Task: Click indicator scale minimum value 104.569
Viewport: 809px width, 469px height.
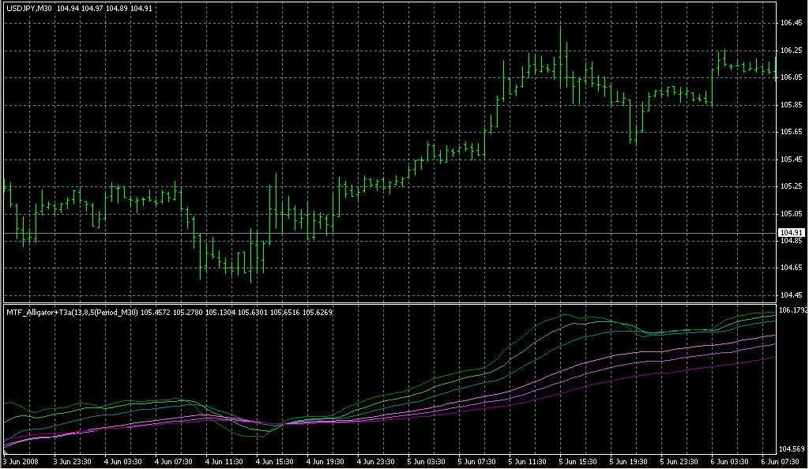Action: [x=792, y=448]
